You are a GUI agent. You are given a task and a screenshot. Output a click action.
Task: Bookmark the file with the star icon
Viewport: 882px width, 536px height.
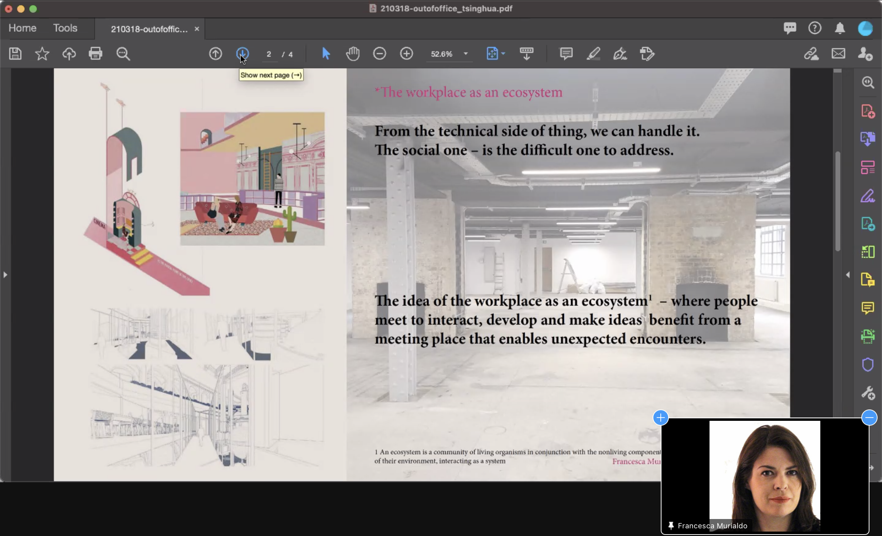(42, 54)
